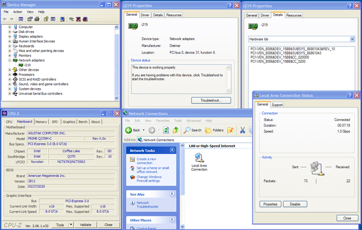Open the CPU-Z Memory tab
This screenshot has height=230, width=362.
click(41, 122)
